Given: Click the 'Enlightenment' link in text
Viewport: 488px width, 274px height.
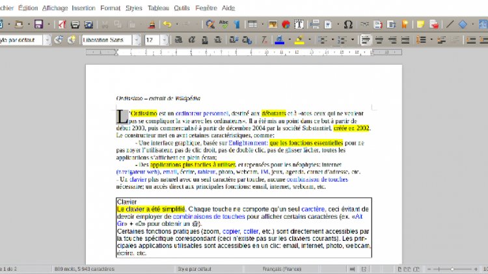Looking at the screenshot, I should pyautogui.click(x=248, y=143).
